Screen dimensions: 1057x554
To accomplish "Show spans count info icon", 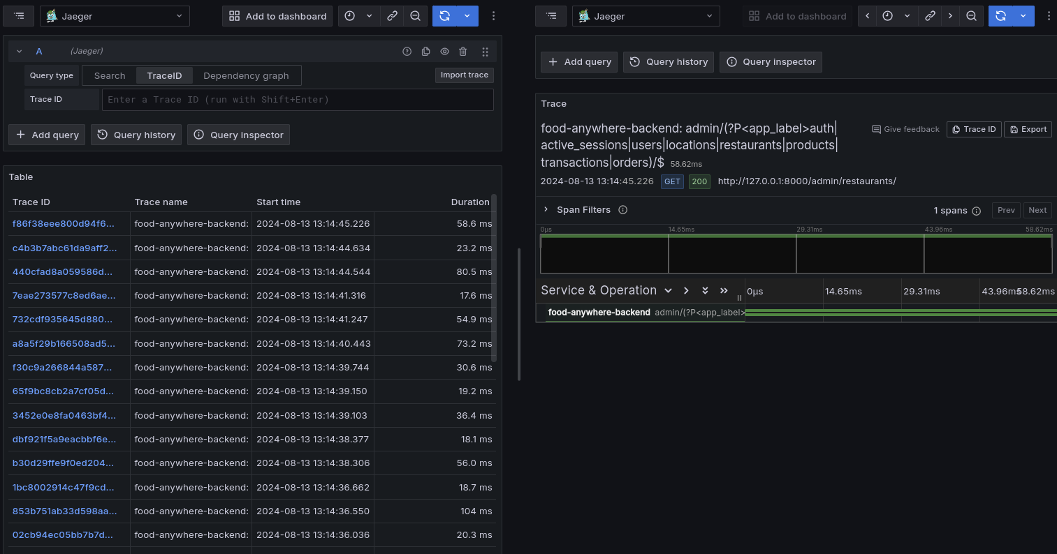I will [977, 211].
